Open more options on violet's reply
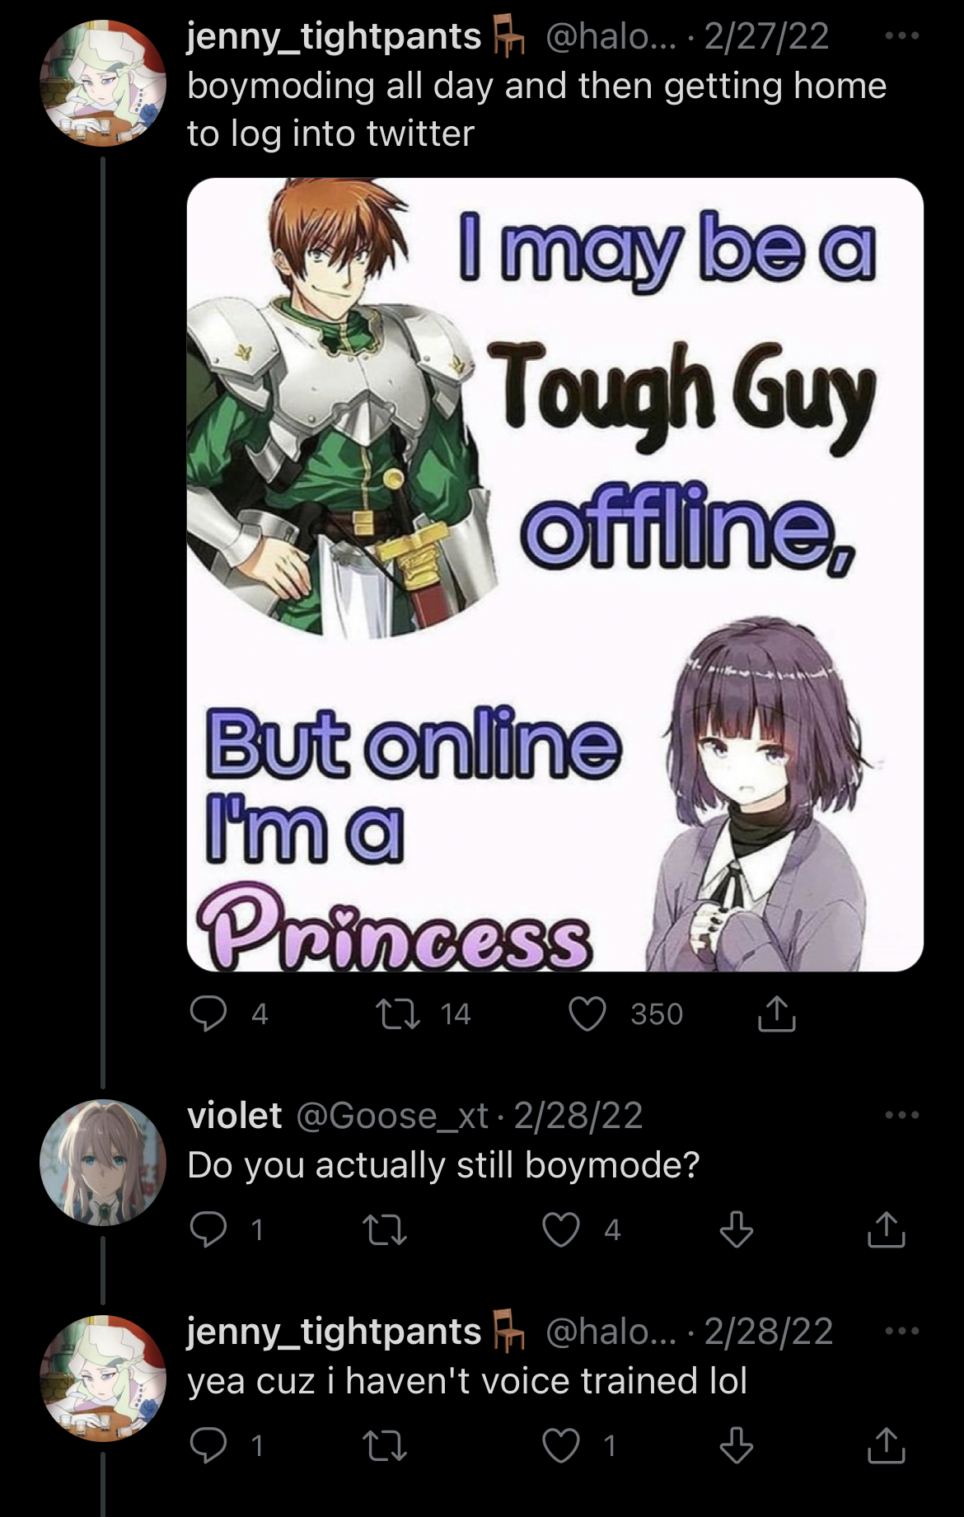Screen dimensions: 964x1517 [x=902, y=1116]
